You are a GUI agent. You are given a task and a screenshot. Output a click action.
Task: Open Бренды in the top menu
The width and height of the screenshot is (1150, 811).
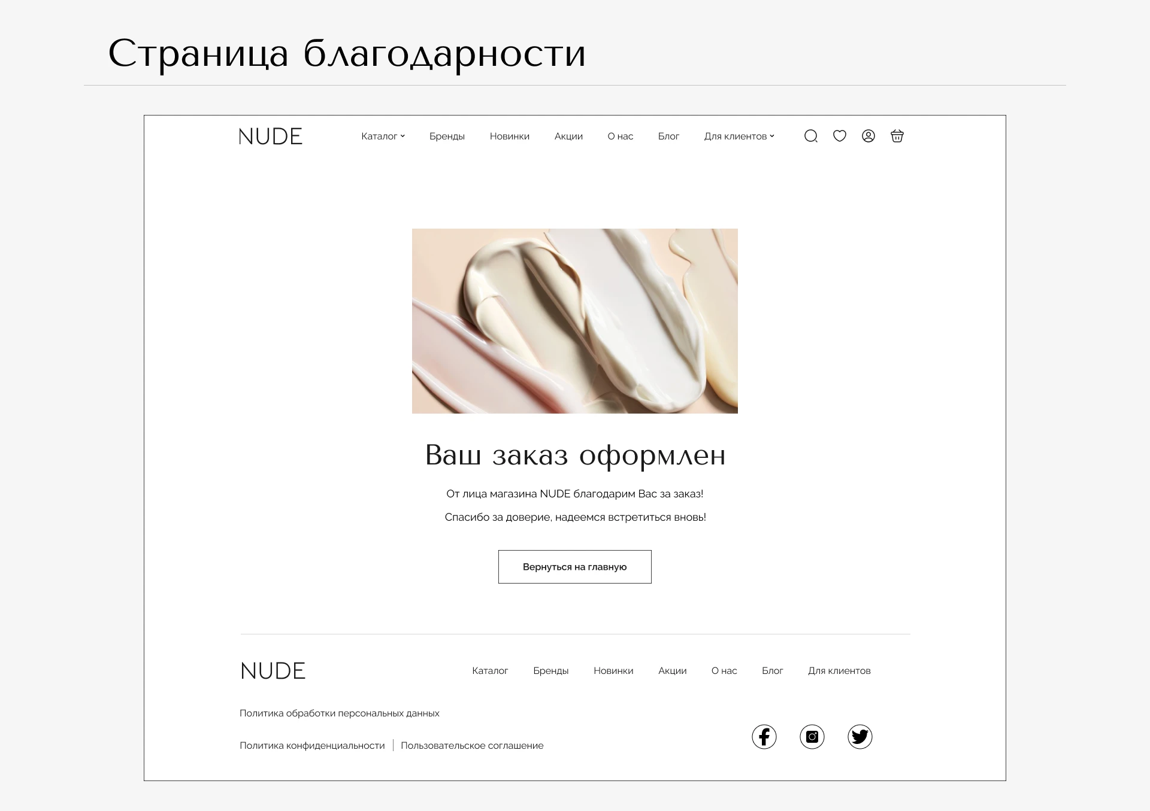click(447, 136)
